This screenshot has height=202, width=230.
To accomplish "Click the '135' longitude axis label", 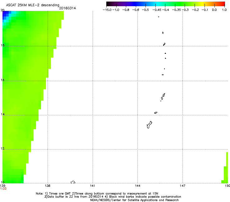I will coord(3,186).
